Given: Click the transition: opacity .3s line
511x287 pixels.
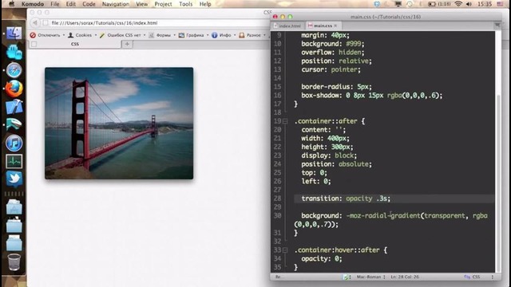Looking at the screenshot, I should [x=346, y=199].
